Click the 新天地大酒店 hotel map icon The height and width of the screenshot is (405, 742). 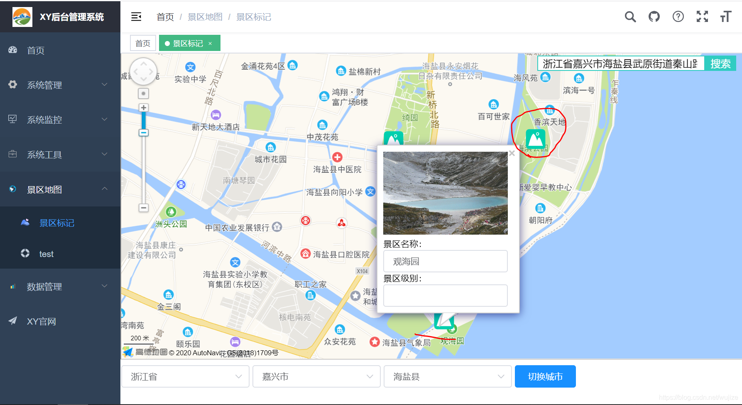pos(216,115)
